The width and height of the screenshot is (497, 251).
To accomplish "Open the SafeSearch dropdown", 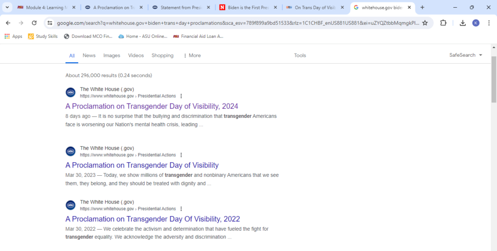I will point(465,55).
